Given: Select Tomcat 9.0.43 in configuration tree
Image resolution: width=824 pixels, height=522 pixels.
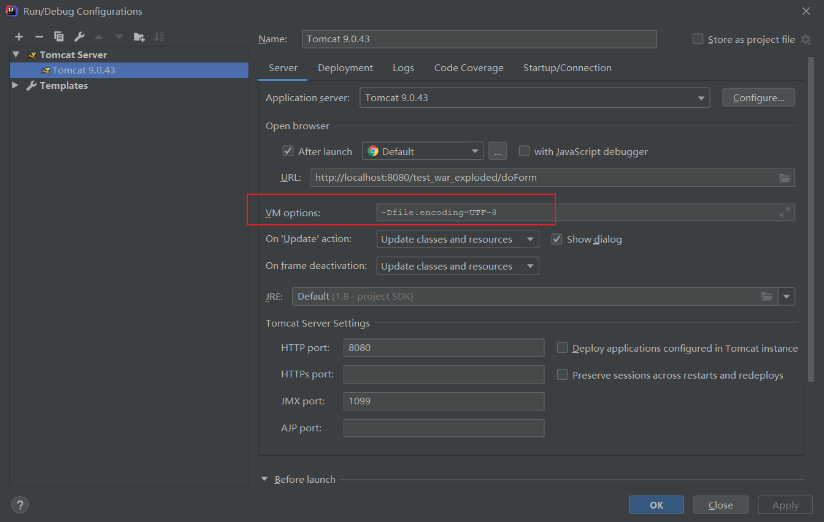Looking at the screenshot, I should point(129,70).
